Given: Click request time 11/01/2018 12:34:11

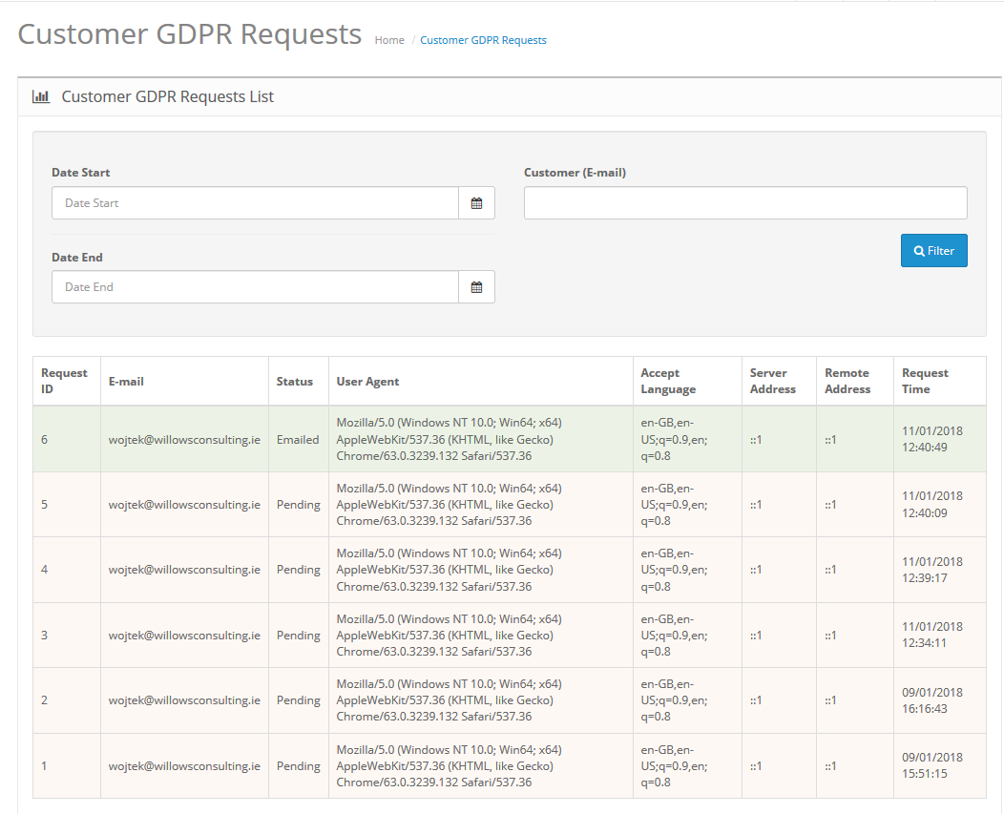Looking at the screenshot, I should [932, 635].
